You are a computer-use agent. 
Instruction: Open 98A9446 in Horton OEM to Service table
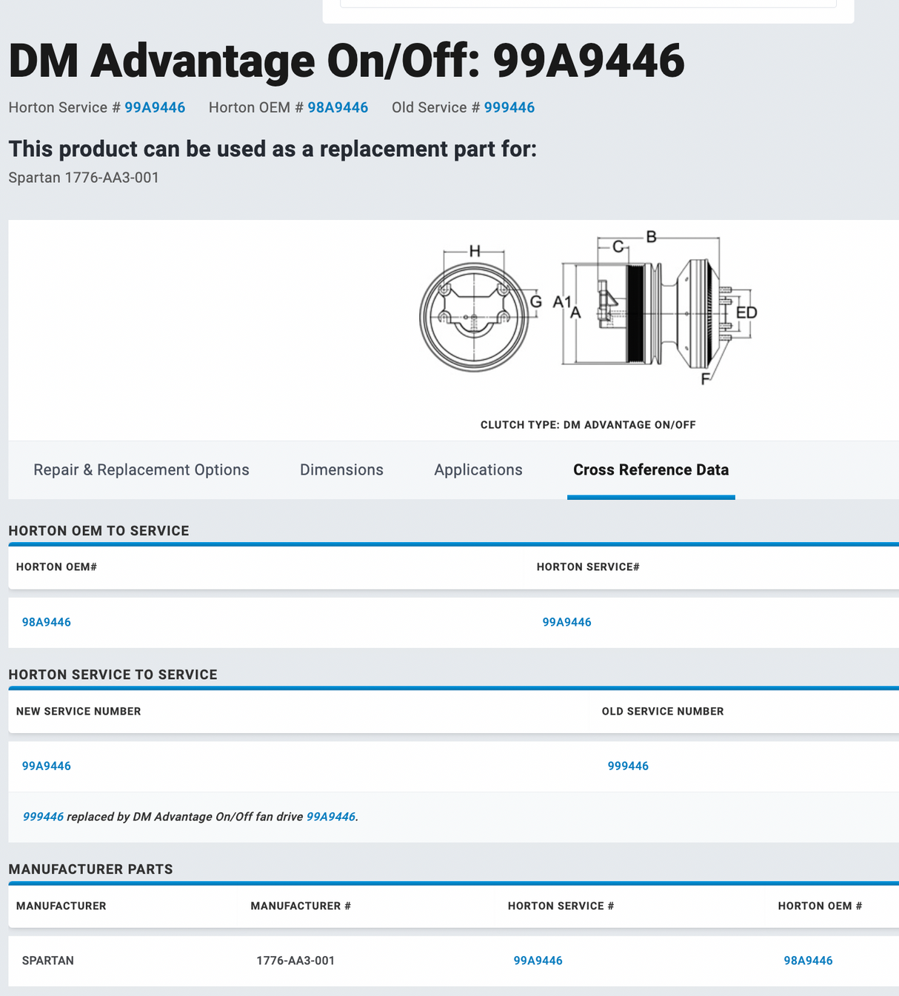click(x=47, y=622)
